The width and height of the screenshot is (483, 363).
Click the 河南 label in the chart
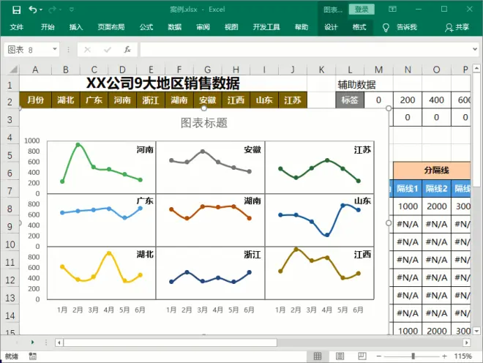coord(145,150)
